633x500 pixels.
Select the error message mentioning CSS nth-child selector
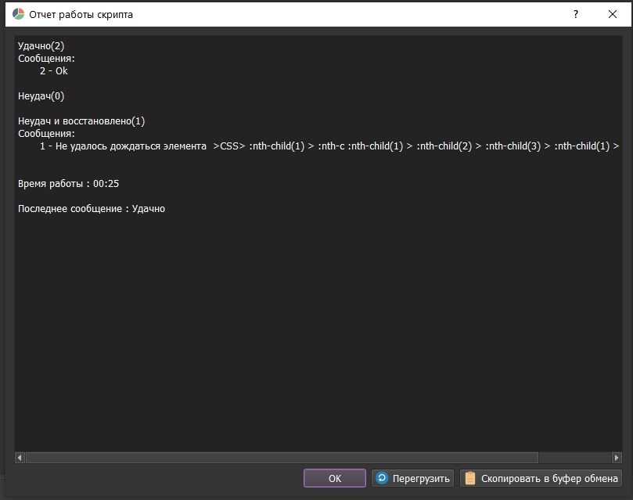(x=313, y=146)
